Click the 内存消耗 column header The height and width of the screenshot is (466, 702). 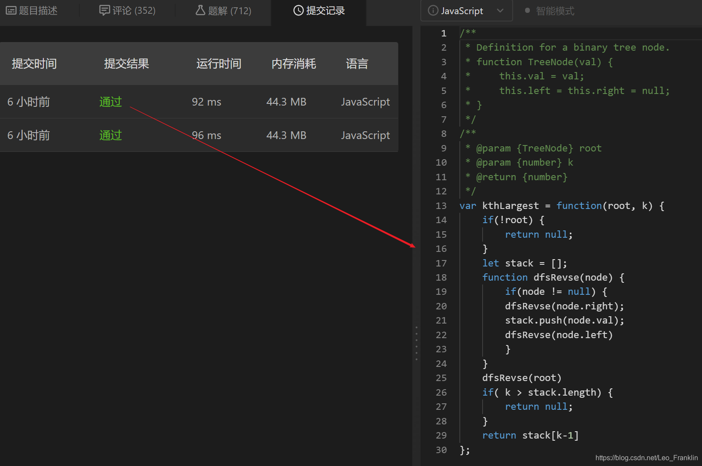pos(294,64)
